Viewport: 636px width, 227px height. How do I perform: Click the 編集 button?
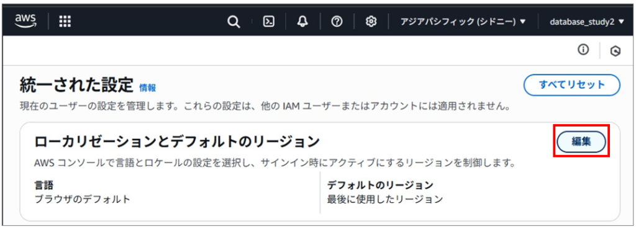click(x=581, y=141)
